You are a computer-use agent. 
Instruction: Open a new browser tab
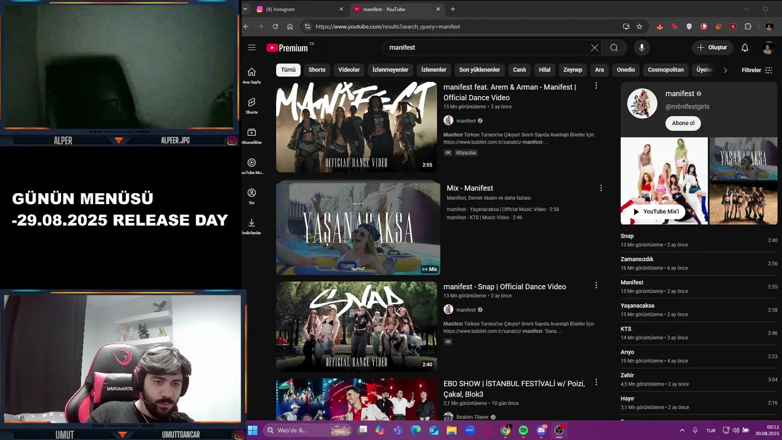[x=453, y=9]
